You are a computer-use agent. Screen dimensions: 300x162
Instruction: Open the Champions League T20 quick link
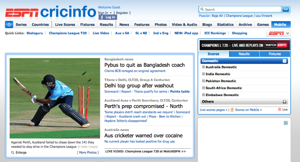[68, 33]
